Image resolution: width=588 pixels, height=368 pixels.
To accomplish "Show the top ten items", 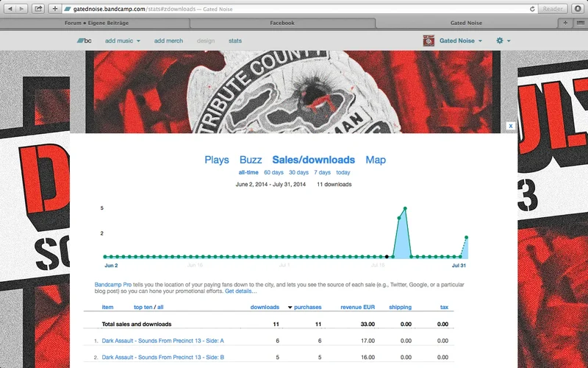I will point(143,307).
